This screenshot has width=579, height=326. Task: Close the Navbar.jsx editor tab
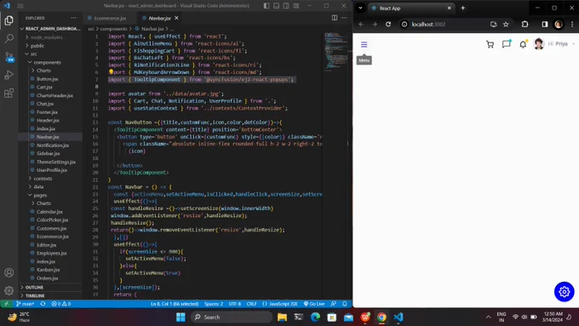point(176,18)
